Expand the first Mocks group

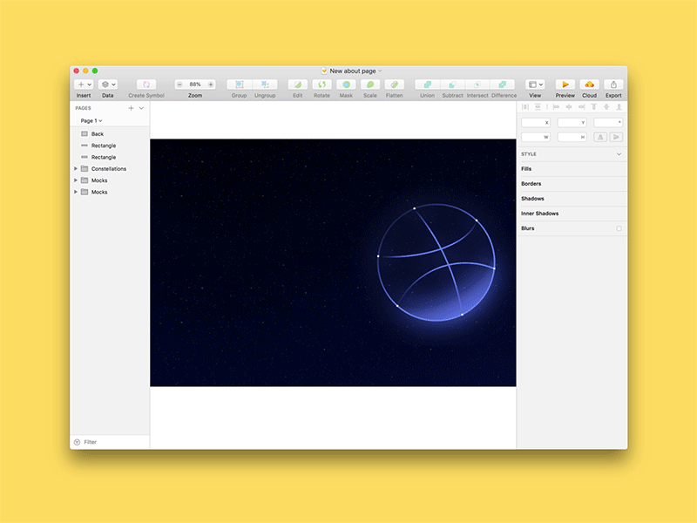point(76,180)
